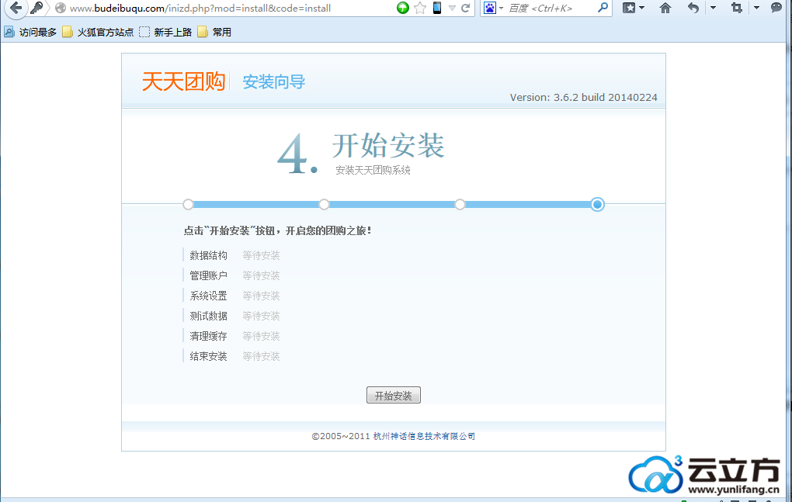Click the mobile phone icon in address bar
The height and width of the screenshot is (502, 792).
437,8
